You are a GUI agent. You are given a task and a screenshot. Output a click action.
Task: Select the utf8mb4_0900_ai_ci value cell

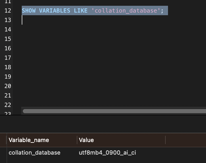(x=107, y=153)
